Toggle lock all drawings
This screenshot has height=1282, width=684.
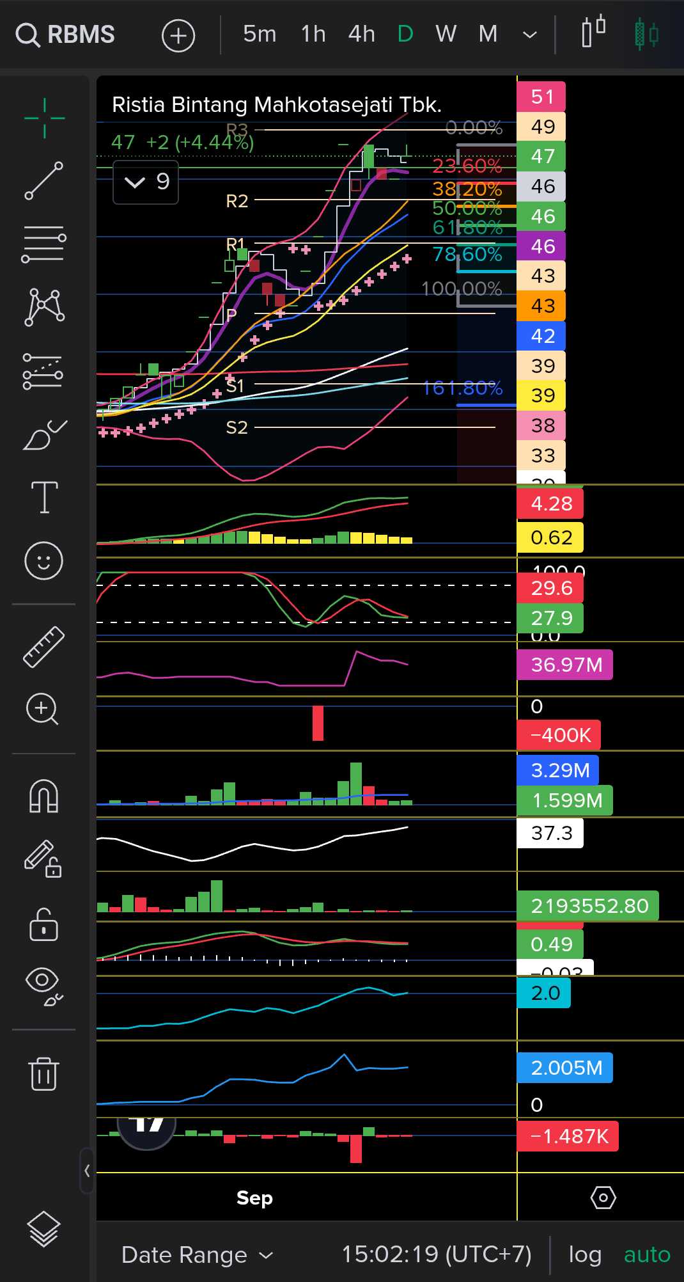click(43, 924)
